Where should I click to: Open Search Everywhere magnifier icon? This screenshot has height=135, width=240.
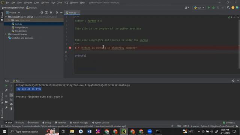click(x=228, y=7)
